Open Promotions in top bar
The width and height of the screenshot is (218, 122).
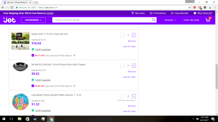coord(158,13)
